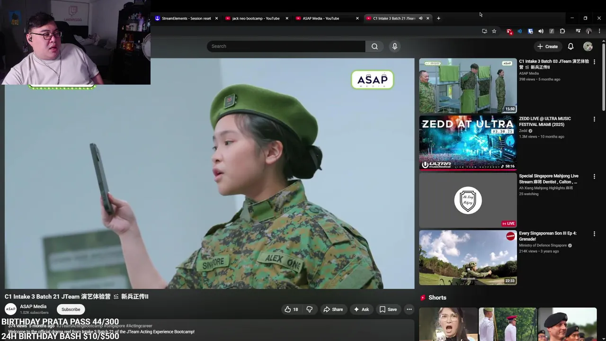The width and height of the screenshot is (606, 341).
Task: Open Chrome media controls icon
Action: coord(578,31)
